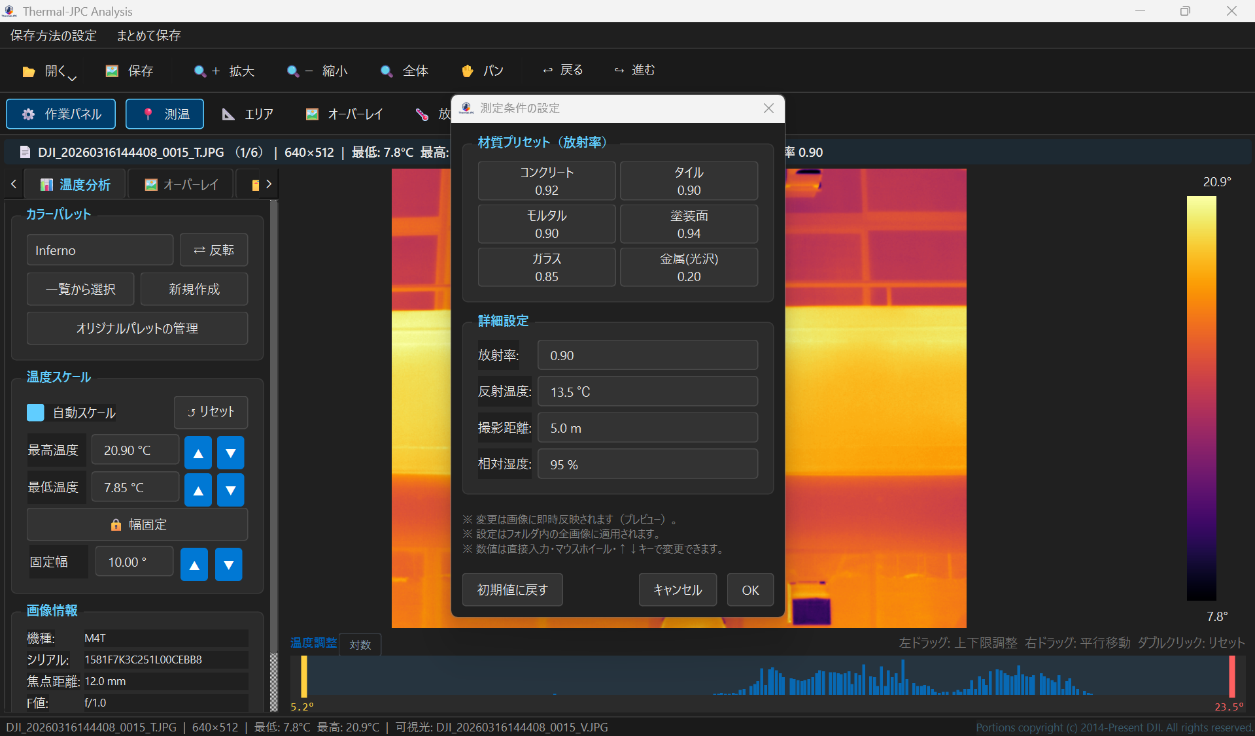
Task: Apply the タイル 0.90 emissivity preset
Action: 689,181
